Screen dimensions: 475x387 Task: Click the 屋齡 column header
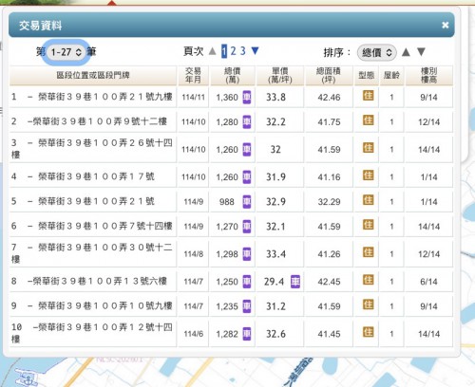[391, 75]
